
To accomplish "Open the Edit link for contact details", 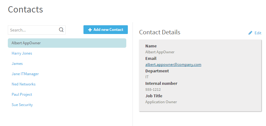I will [x=258, y=33].
